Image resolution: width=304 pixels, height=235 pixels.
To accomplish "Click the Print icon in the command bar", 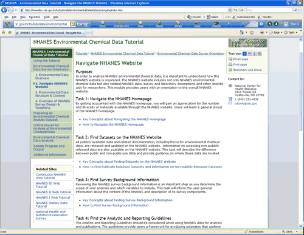I will [x=262, y=32].
